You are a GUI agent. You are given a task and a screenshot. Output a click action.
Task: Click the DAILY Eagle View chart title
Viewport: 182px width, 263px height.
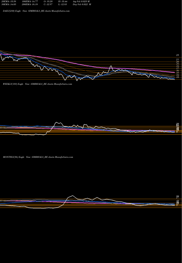tap(36, 11)
